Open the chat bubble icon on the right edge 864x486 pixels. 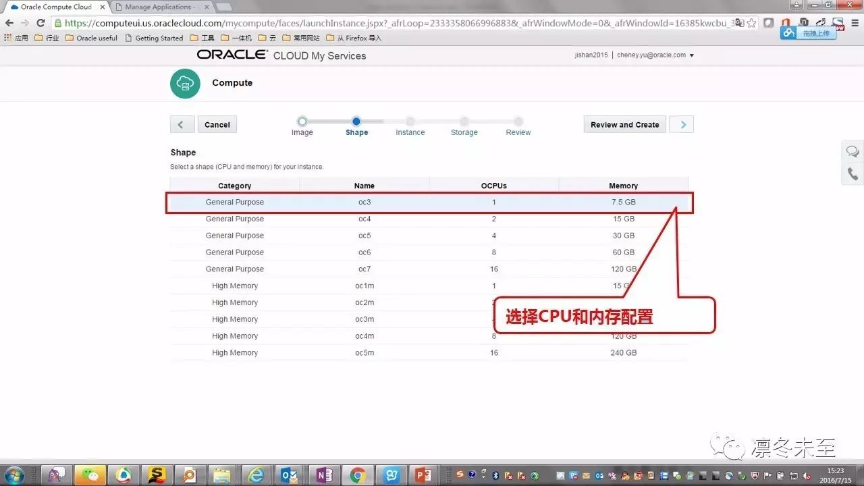click(x=853, y=152)
